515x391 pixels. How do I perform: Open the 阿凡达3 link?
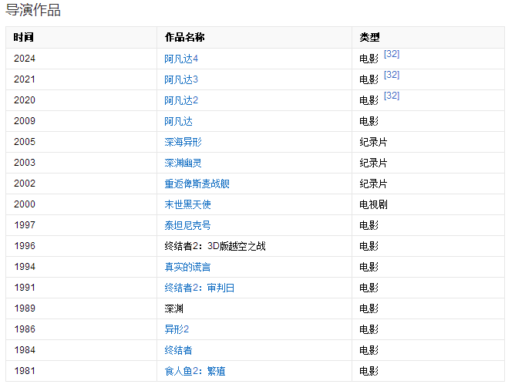181,79
